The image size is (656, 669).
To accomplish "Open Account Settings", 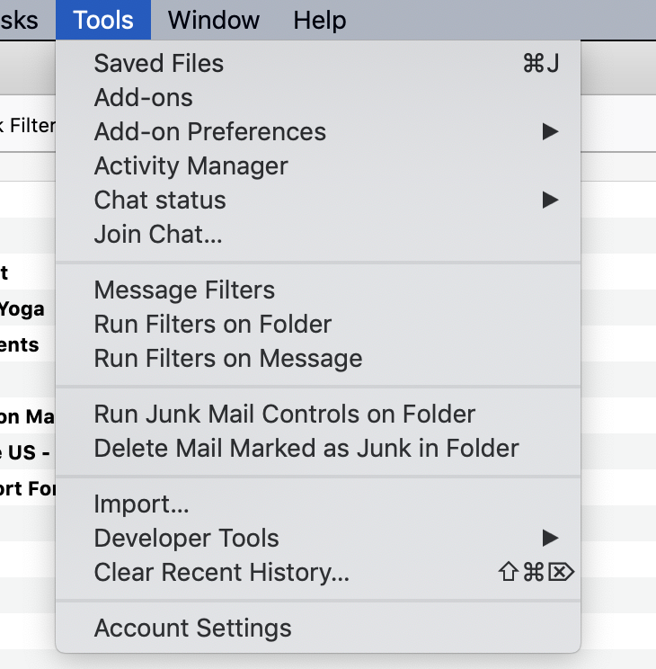I will tap(193, 629).
